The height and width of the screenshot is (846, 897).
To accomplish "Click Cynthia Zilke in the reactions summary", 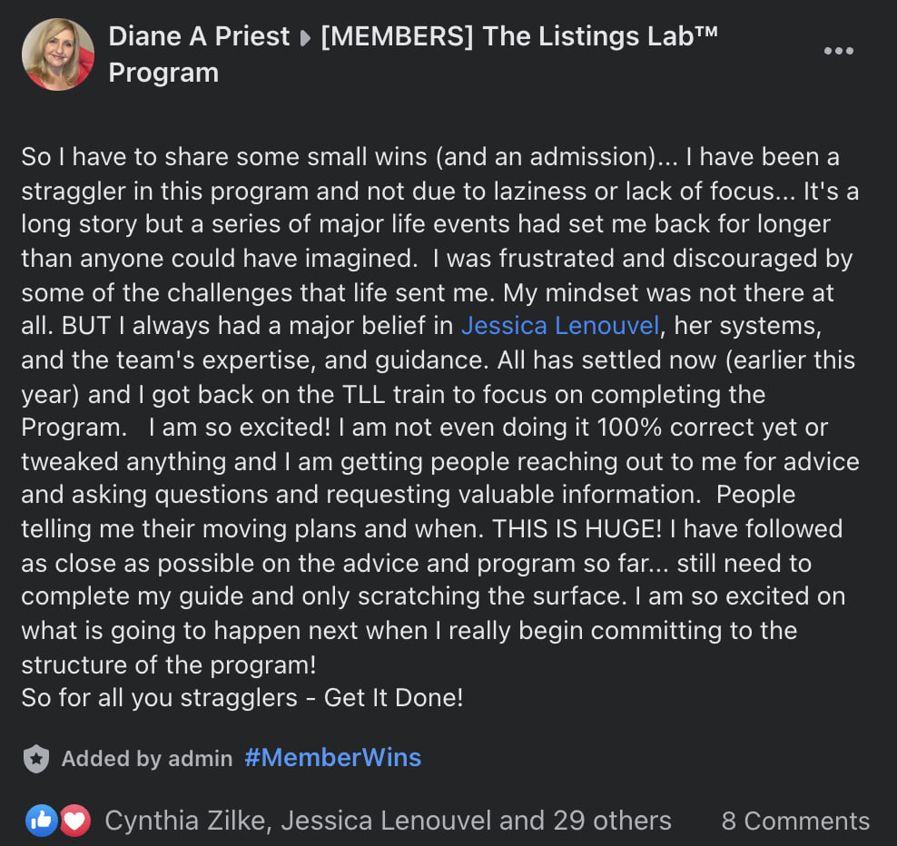I will pyautogui.click(x=185, y=821).
